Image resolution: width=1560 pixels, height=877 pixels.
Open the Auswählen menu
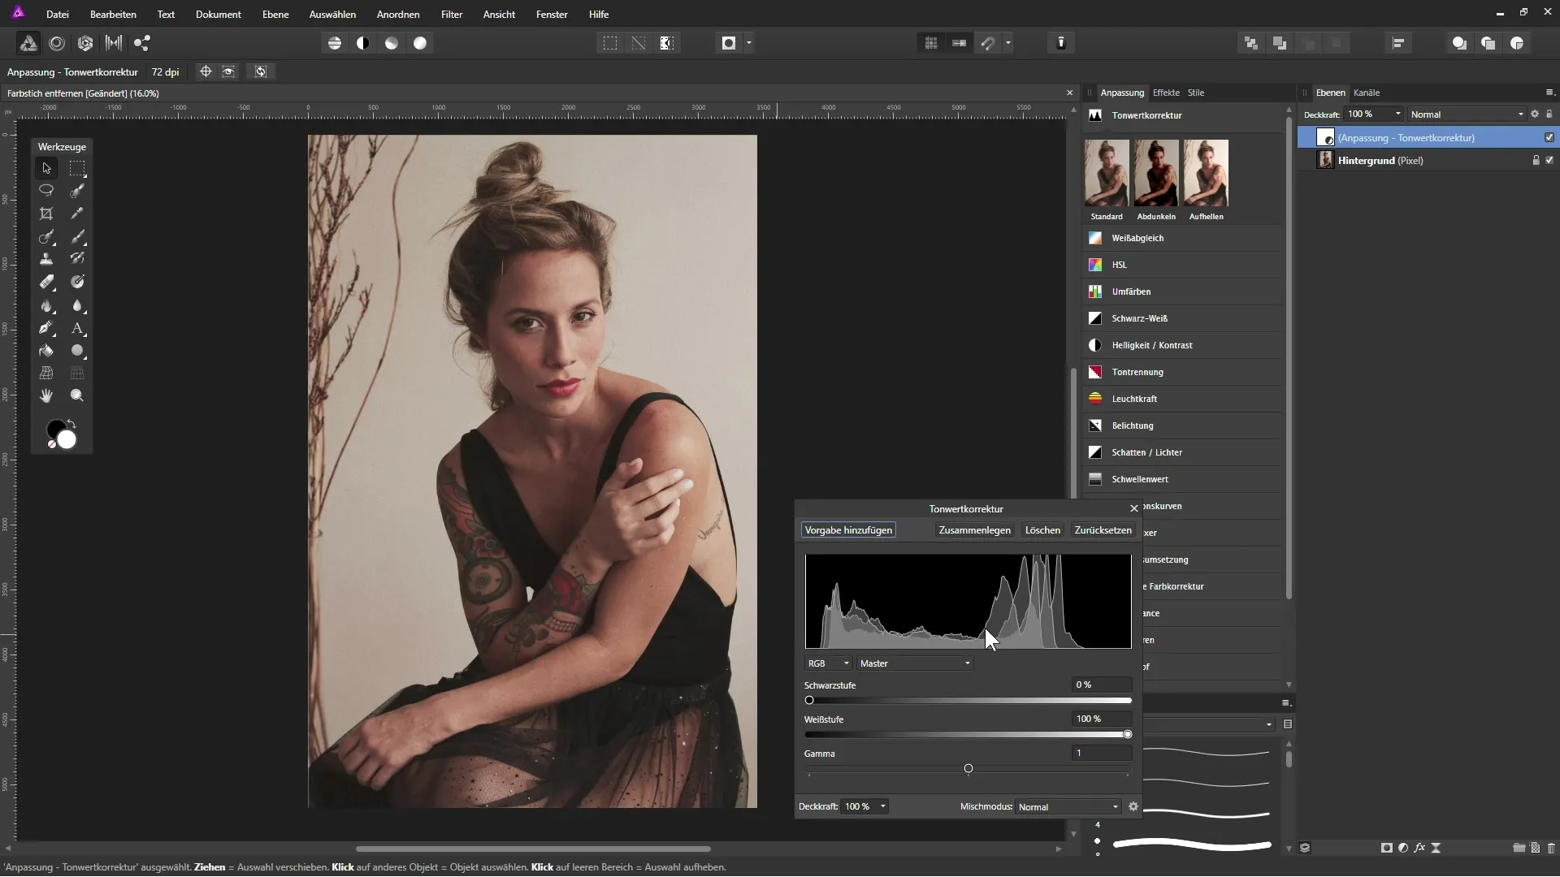click(332, 14)
